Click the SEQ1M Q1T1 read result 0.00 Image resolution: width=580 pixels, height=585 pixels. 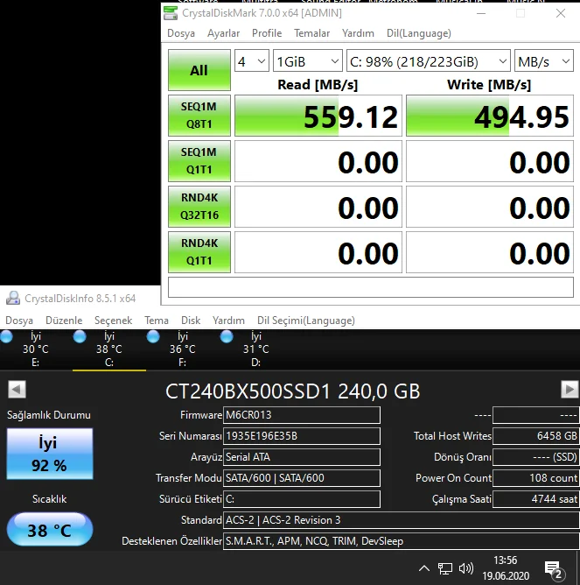[x=318, y=161]
